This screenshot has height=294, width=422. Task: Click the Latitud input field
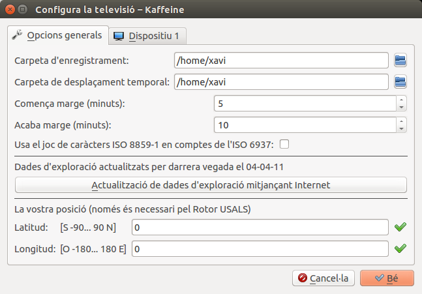coord(261,228)
